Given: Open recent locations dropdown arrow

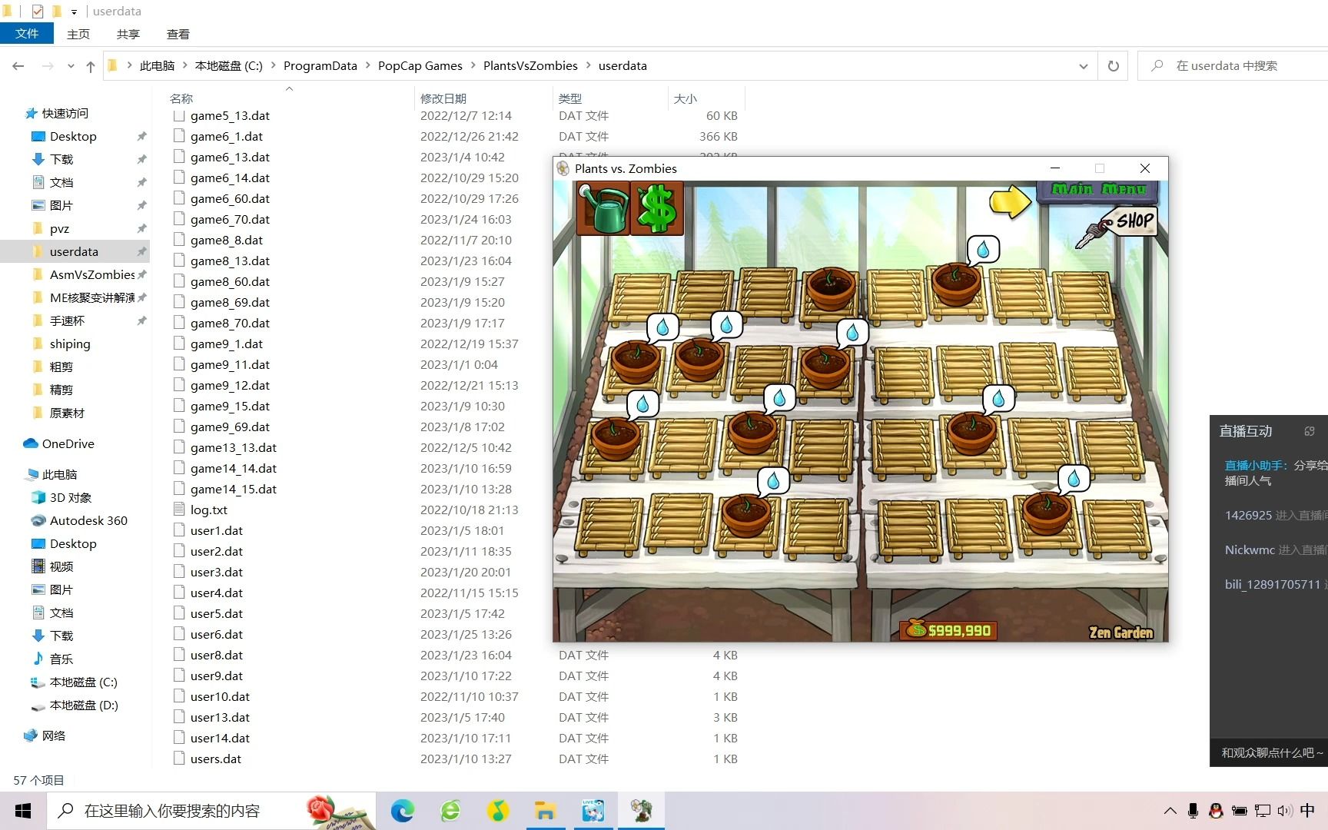Looking at the screenshot, I should pyautogui.click(x=71, y=66).
